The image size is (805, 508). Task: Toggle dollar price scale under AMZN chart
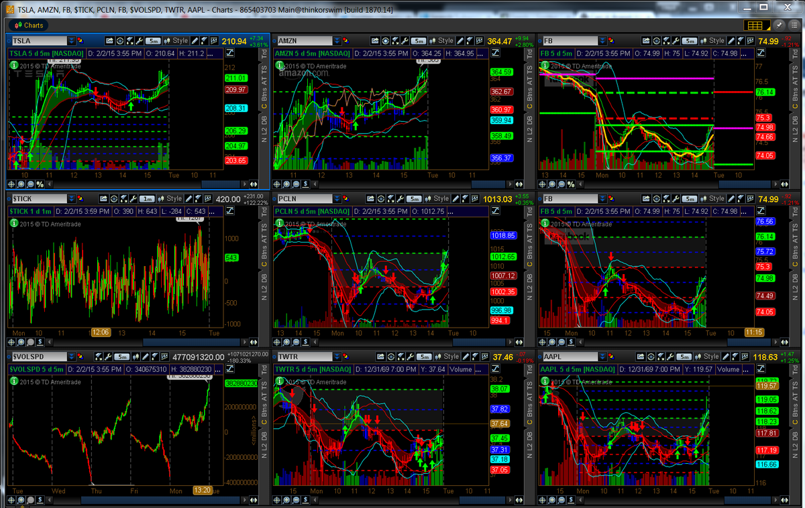pos(305,184)
